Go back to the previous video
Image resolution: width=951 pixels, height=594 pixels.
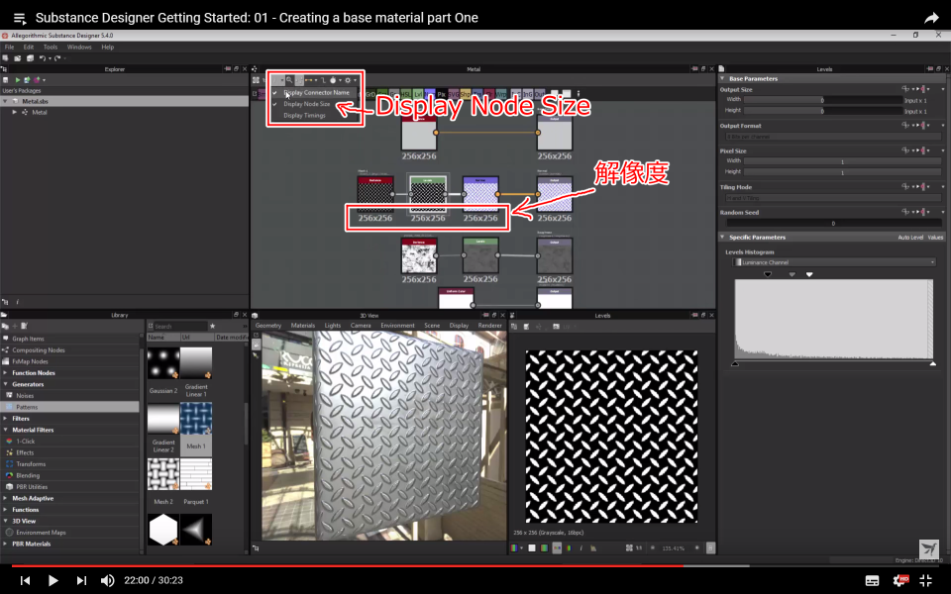coord(25,580)
